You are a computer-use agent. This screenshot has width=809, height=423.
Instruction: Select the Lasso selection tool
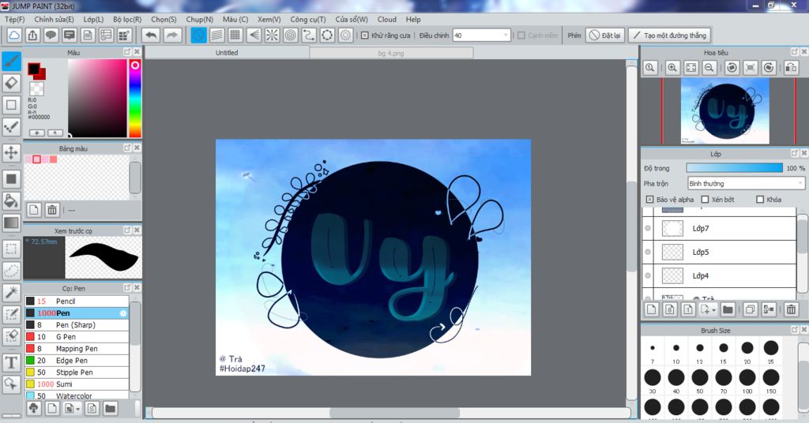11,271
